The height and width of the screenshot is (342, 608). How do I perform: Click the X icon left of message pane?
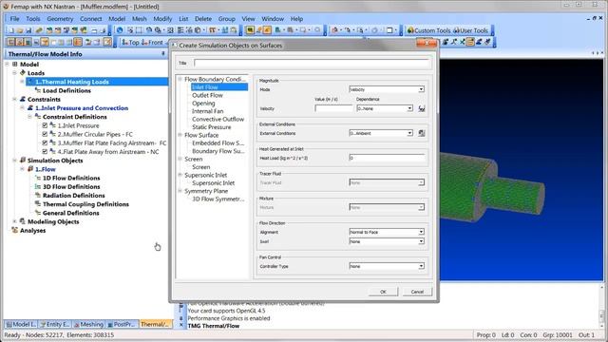point(181,326)
